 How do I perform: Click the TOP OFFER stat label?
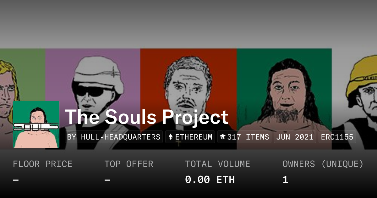129,164
